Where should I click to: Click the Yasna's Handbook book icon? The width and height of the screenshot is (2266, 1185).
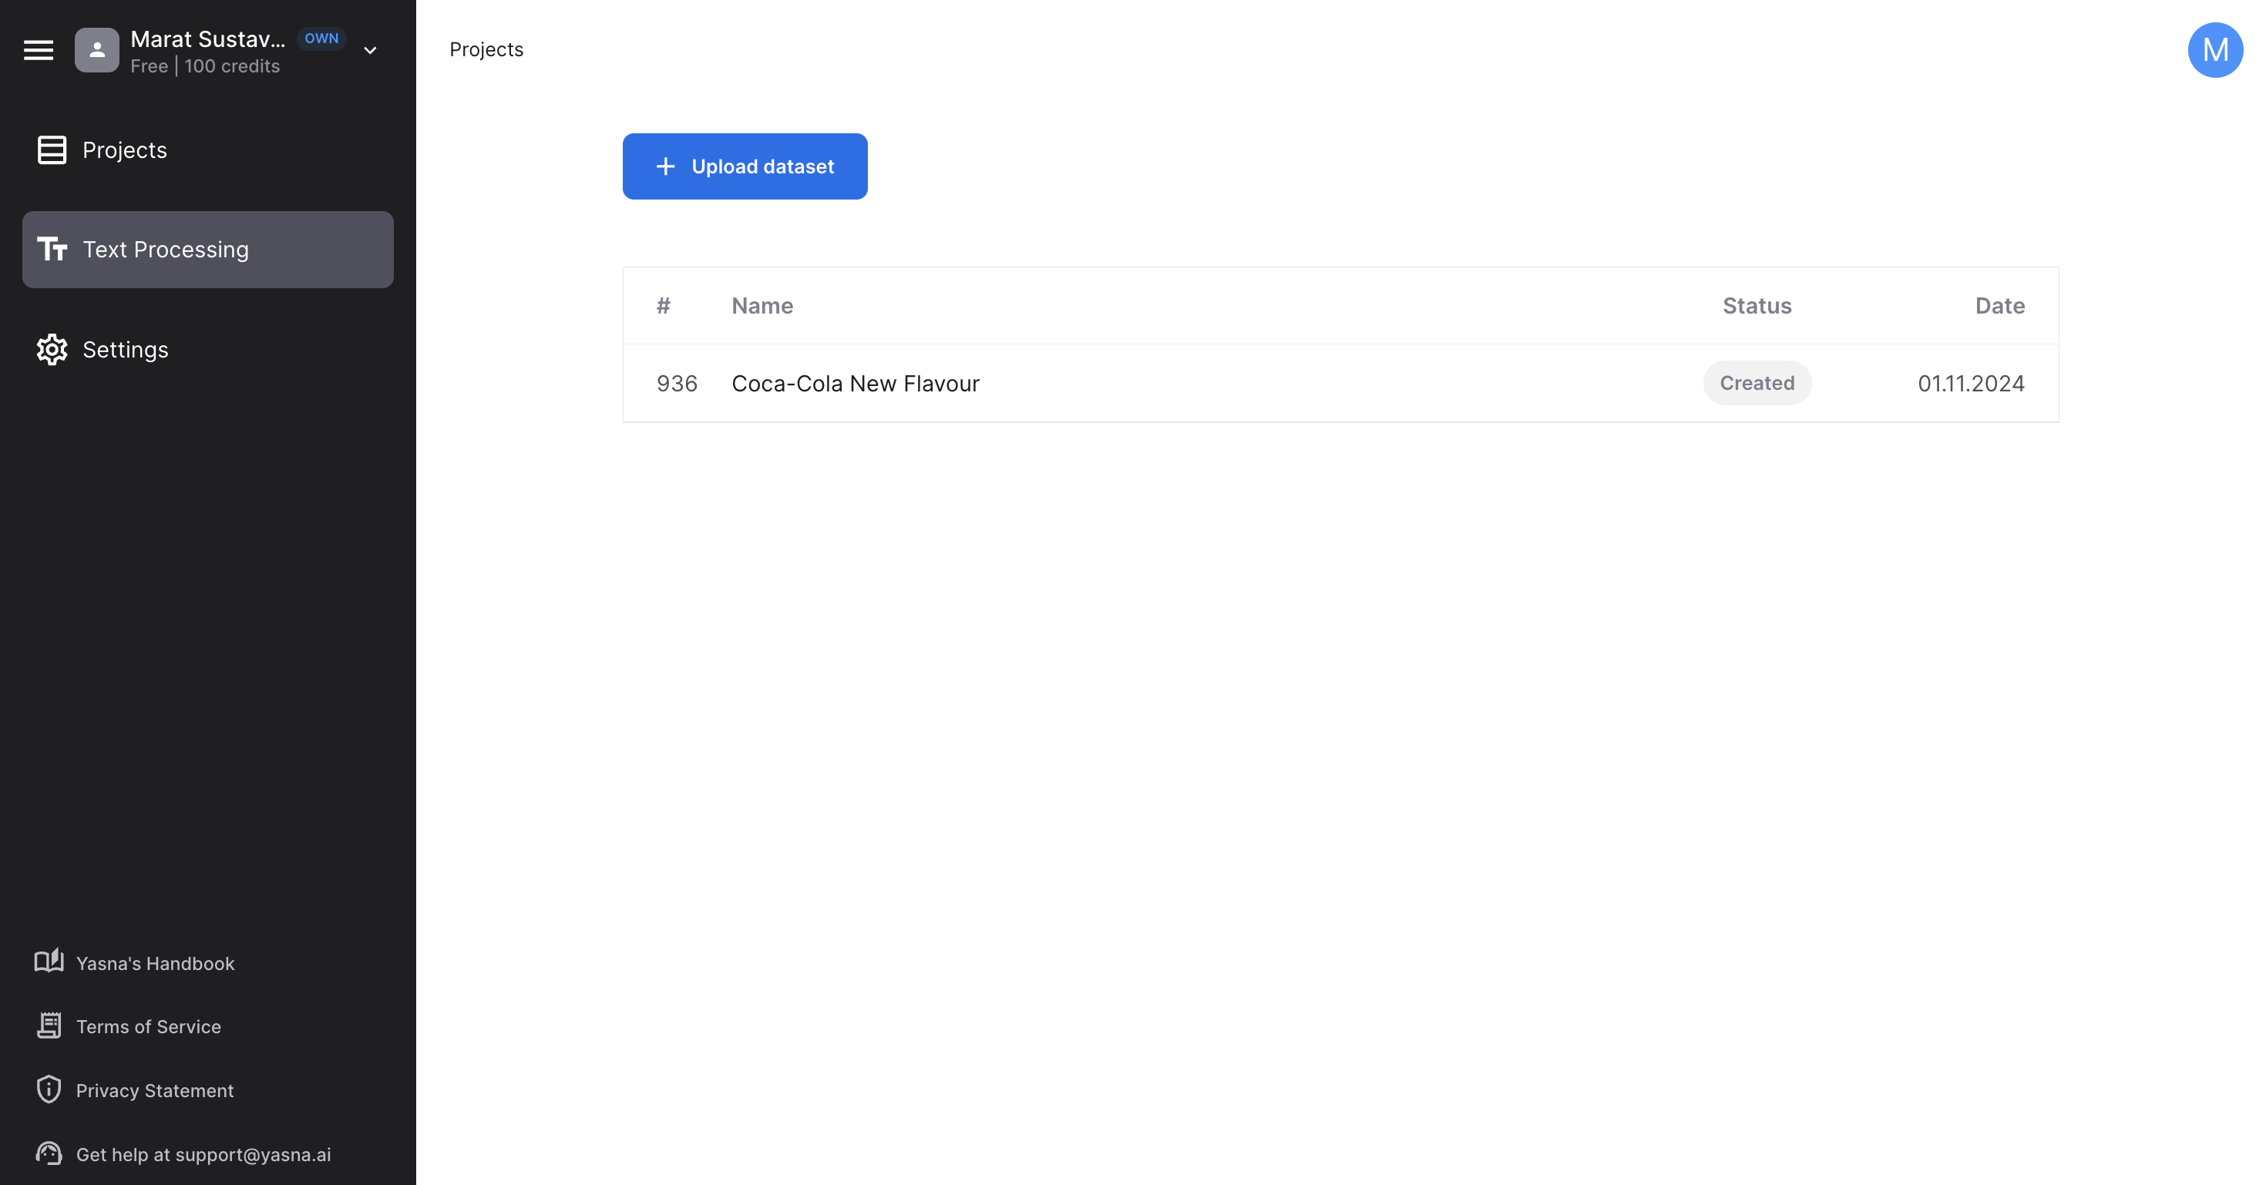tap(49, 961)
